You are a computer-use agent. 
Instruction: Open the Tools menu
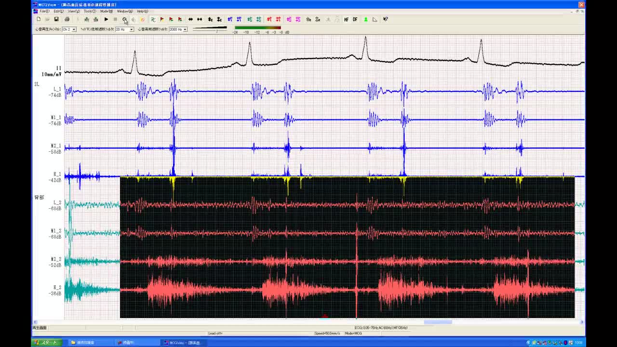pos(89,11)
